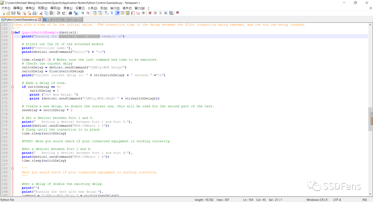373x202 pixels.
Task: Click the Copy toolbar icon
Action: pos(46,13)
